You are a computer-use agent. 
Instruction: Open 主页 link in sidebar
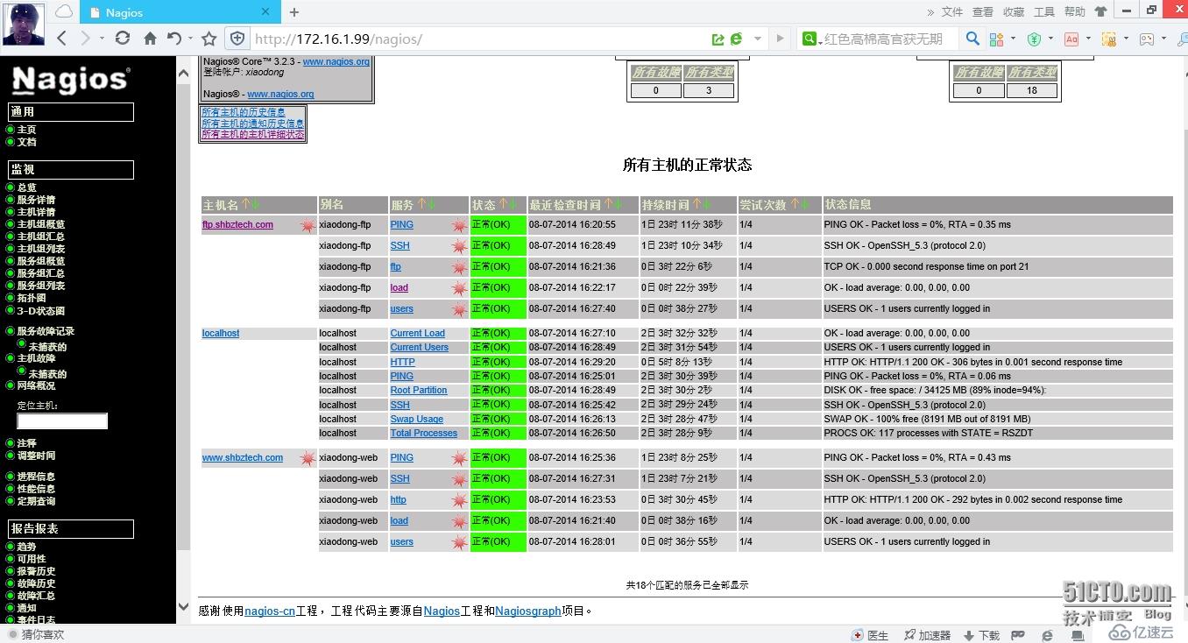point(27,130)
